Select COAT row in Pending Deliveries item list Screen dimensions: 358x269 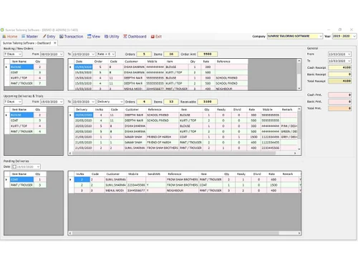tap(25, 179)
